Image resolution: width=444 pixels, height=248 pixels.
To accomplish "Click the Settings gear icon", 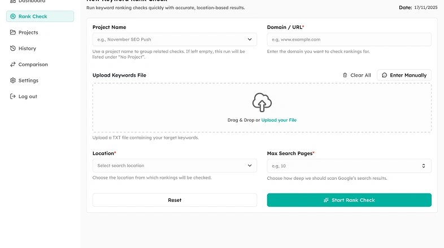I will click(13, 81).
